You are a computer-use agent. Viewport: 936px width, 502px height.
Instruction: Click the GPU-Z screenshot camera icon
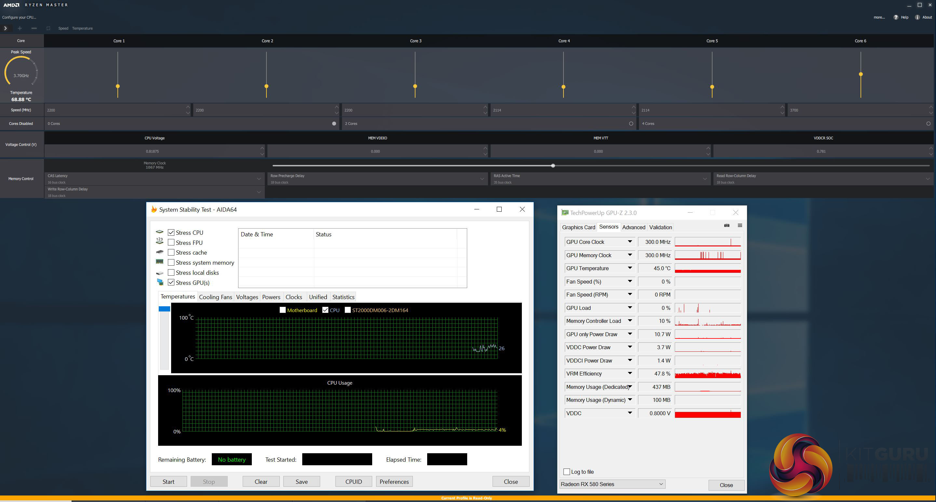[726, 226]
